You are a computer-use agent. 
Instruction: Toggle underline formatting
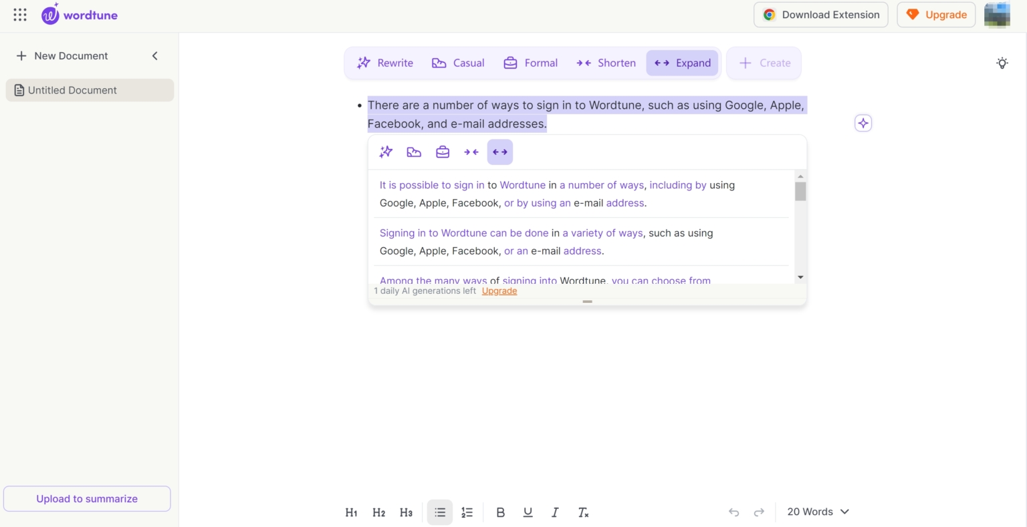point(528,512)
